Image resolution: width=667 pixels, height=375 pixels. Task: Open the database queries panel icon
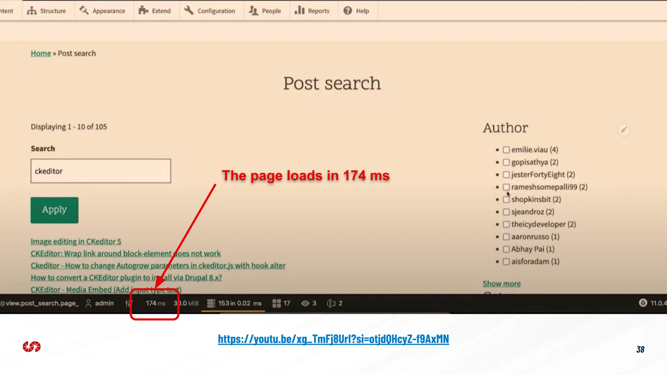click(x=211, y=303)
